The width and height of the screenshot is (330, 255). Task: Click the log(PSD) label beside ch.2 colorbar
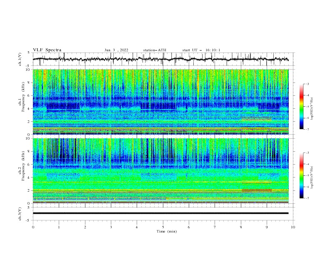(x=312, y=177)
